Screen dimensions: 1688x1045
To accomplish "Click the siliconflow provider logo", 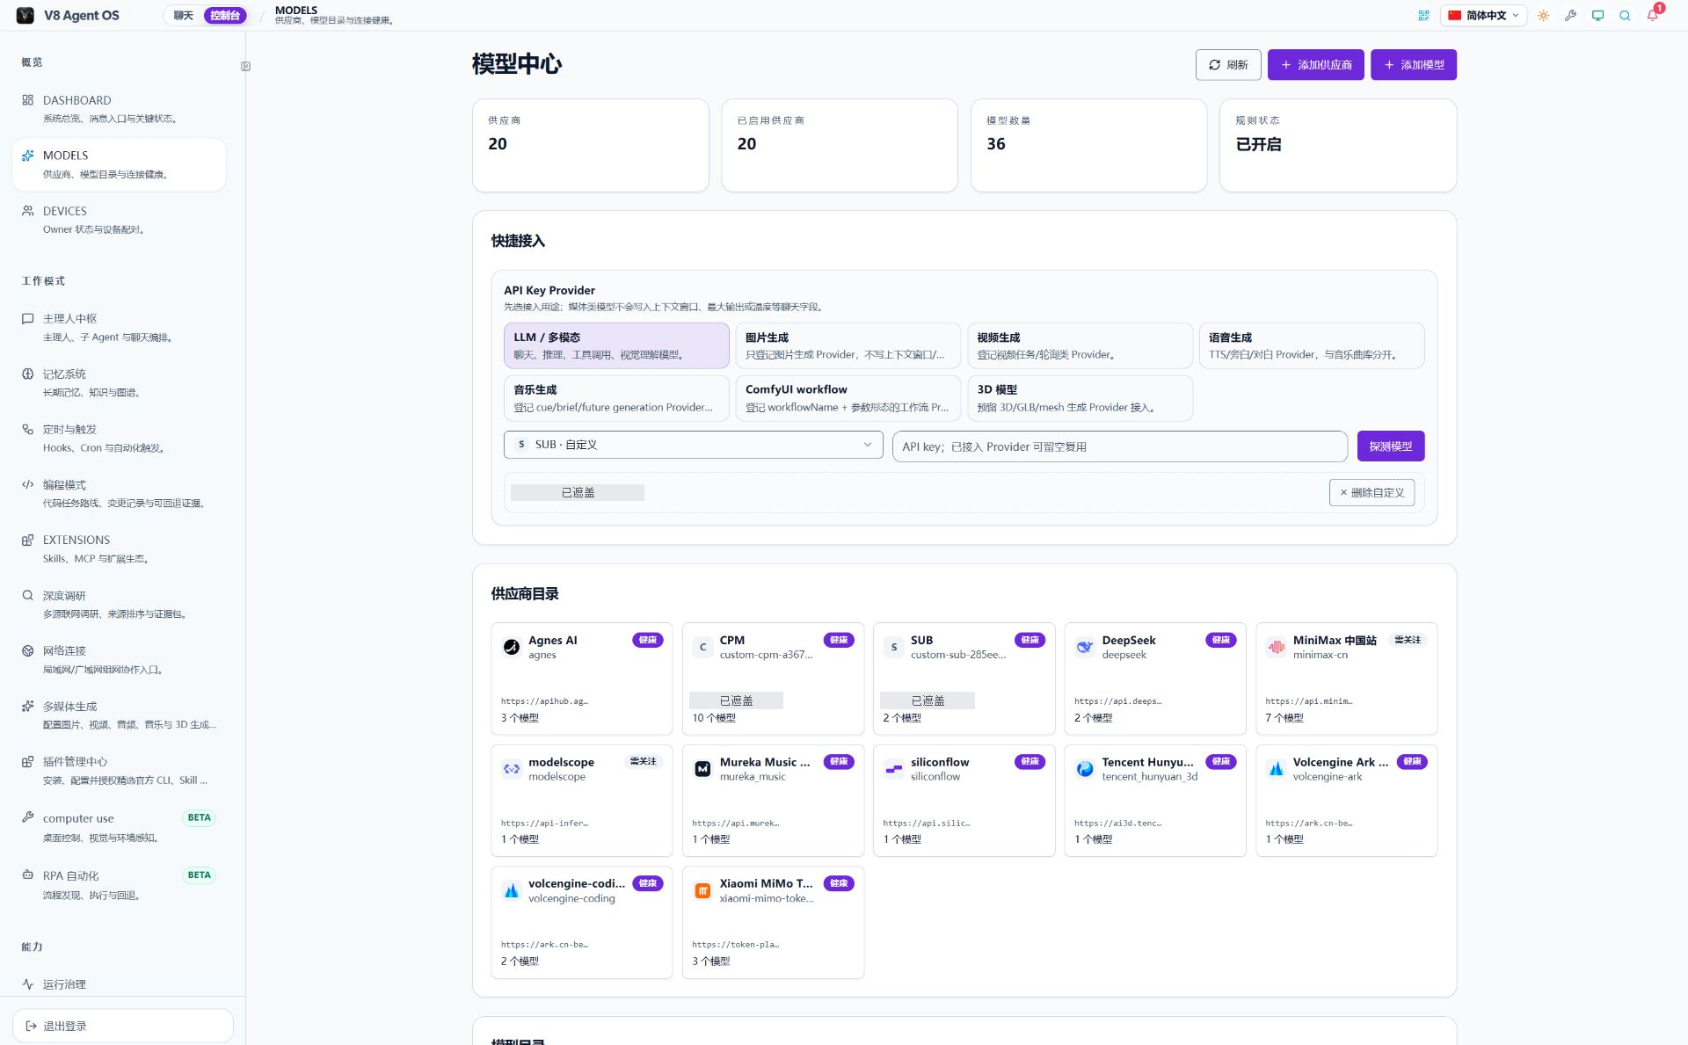I will coord(894,769).
